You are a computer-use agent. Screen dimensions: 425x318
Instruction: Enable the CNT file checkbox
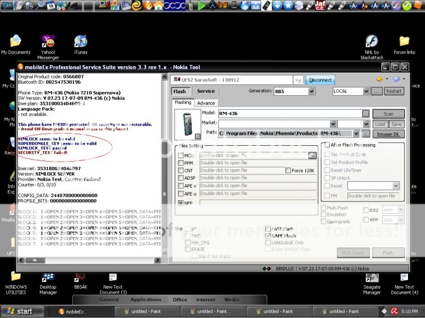coord(181,171)
